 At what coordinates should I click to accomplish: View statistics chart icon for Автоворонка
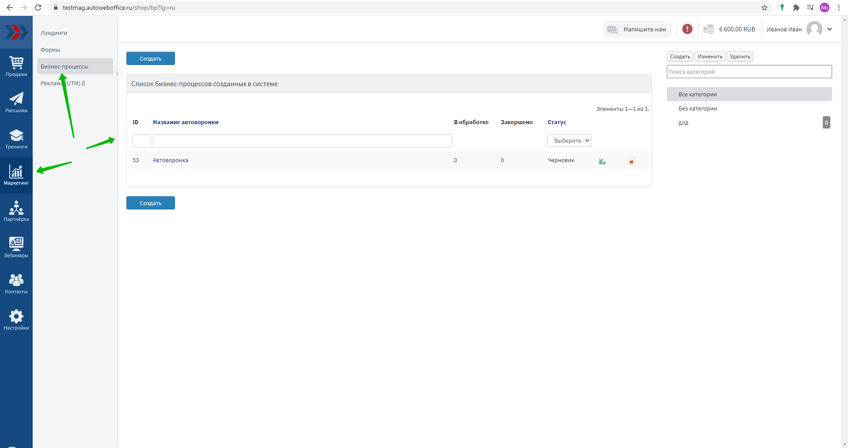pyautogui.click(x=602, y=161)
